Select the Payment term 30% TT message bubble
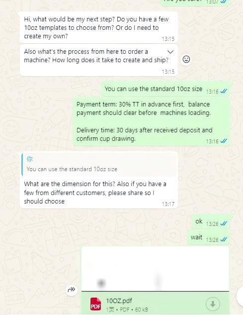 click(151, 122)
